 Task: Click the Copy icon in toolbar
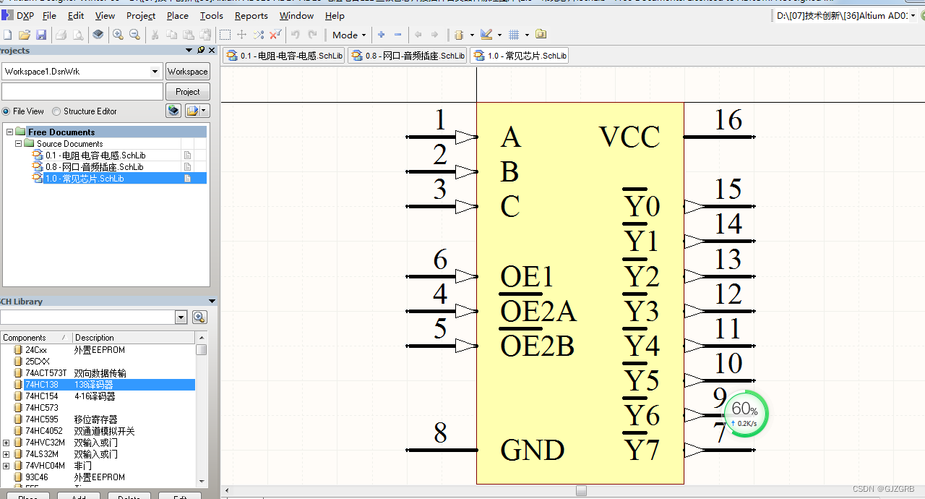tap(171, 35)
